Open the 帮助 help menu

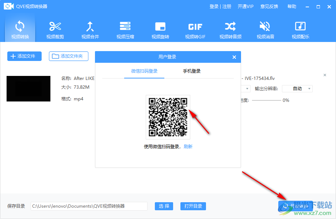coord(292,7)
